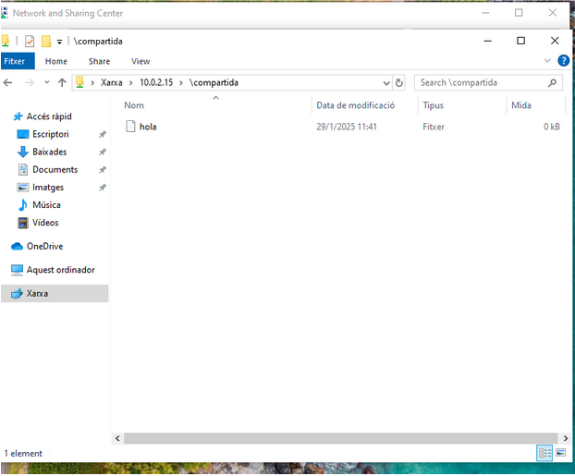Expand the ribbon with the chevron
This screenshot has height=476, width=575.
tap(546, 61)
